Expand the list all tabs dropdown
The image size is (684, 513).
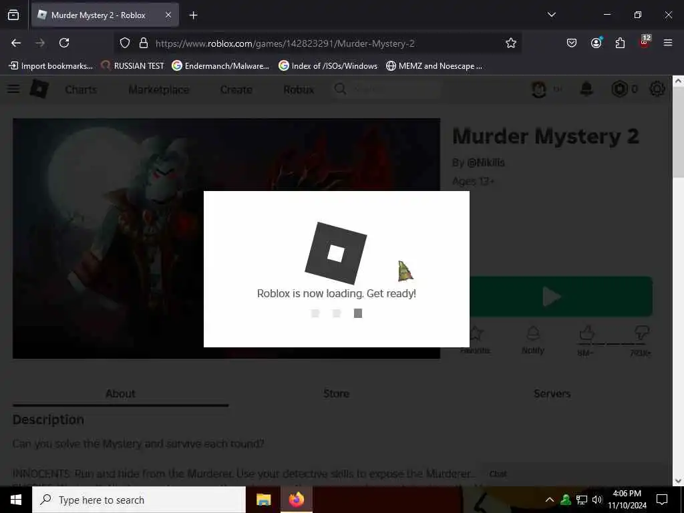(551, 15)
